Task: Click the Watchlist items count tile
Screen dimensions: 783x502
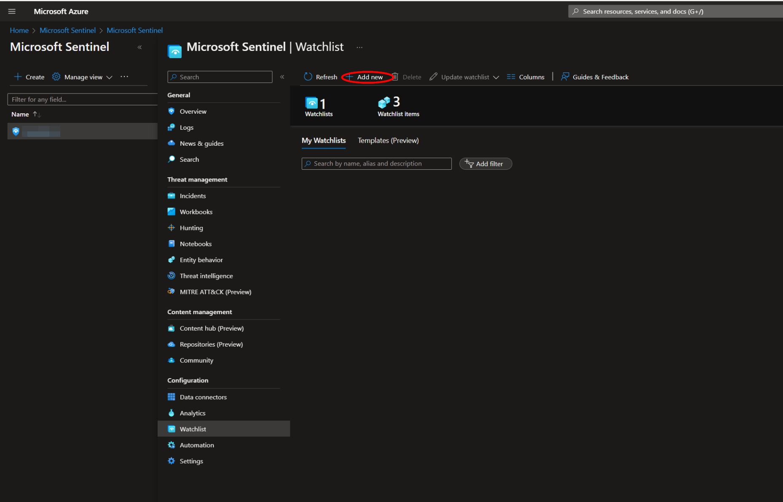Action: 398,107
